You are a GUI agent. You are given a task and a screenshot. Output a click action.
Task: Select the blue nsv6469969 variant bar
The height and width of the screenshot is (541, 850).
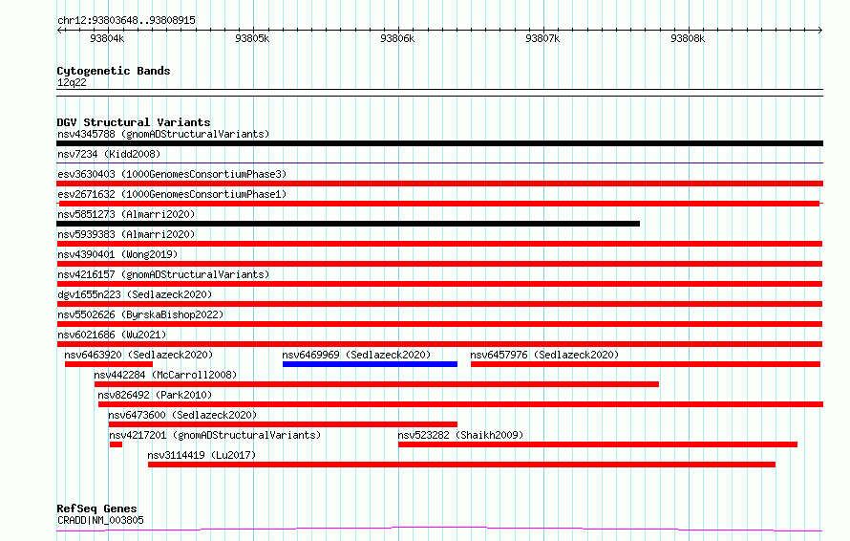coord(370,364)
